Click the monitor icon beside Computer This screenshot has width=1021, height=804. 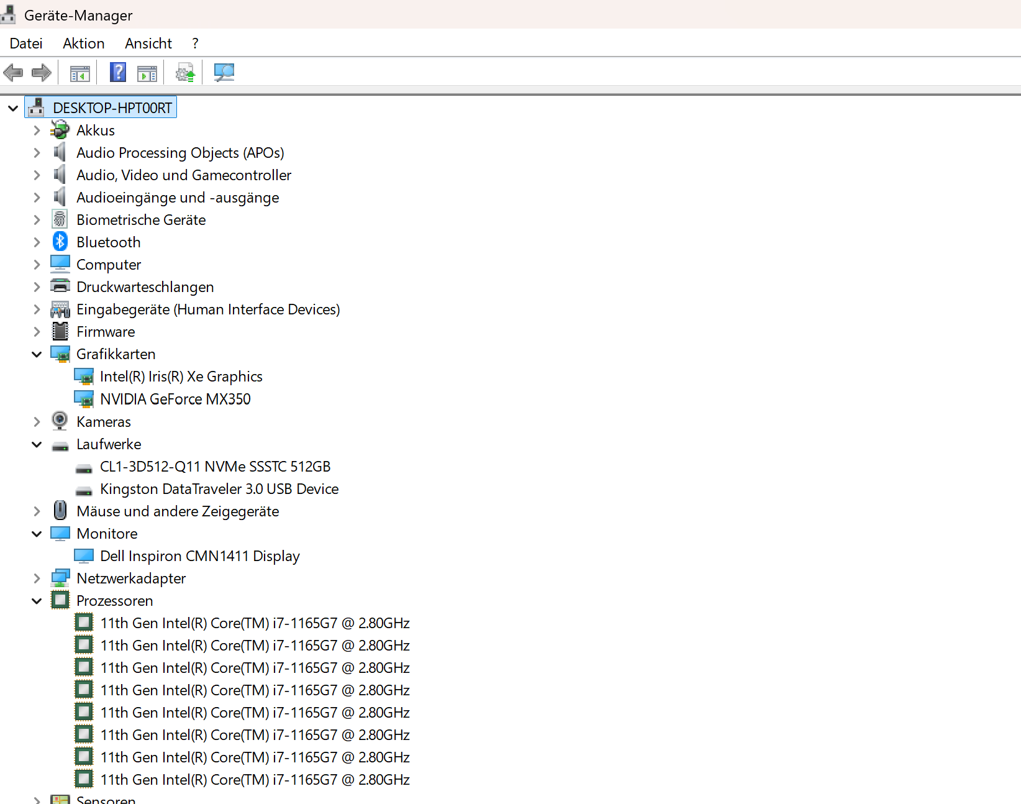pyautogui.click(x=60, y=264)
